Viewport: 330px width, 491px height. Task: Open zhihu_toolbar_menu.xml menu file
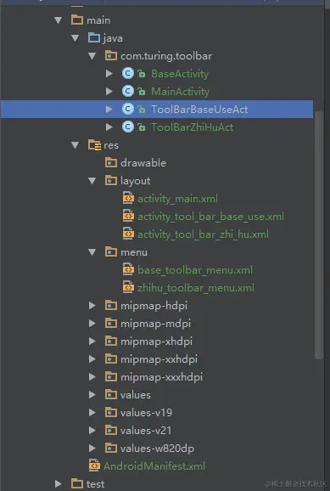click(x=196, y=288)
